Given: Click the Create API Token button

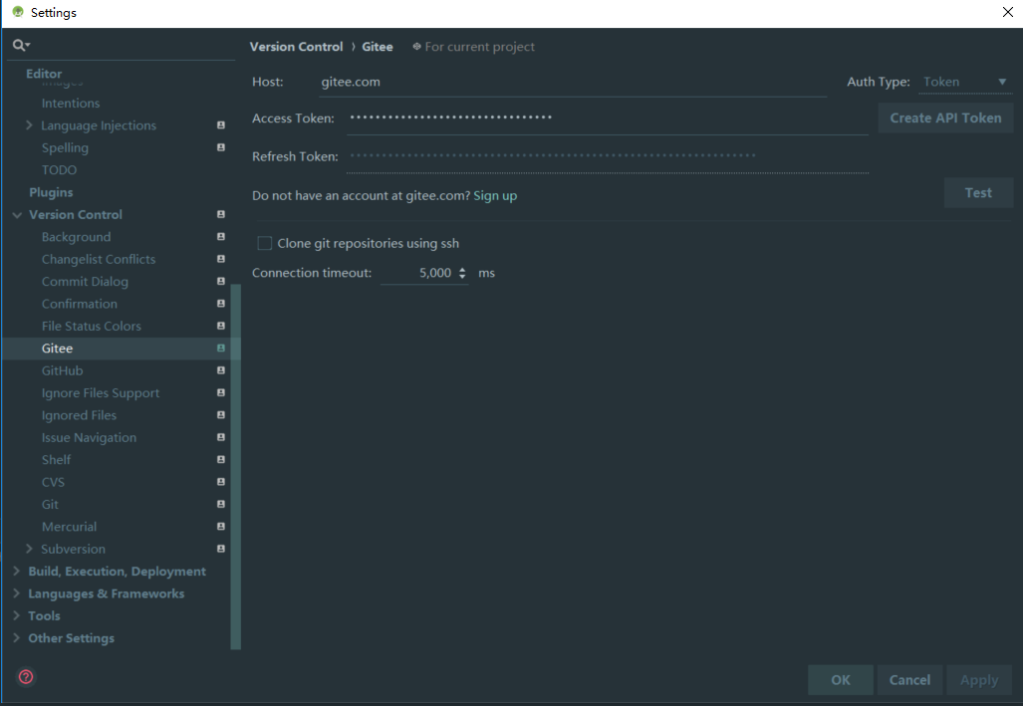Looking at the screenshot, I should point(945,118).
